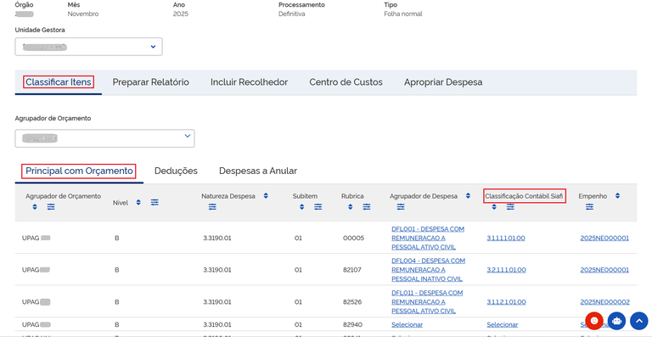Screen dimensions: 652x337
Task: Click rubrica cell 82940
Action: [352, 324]
